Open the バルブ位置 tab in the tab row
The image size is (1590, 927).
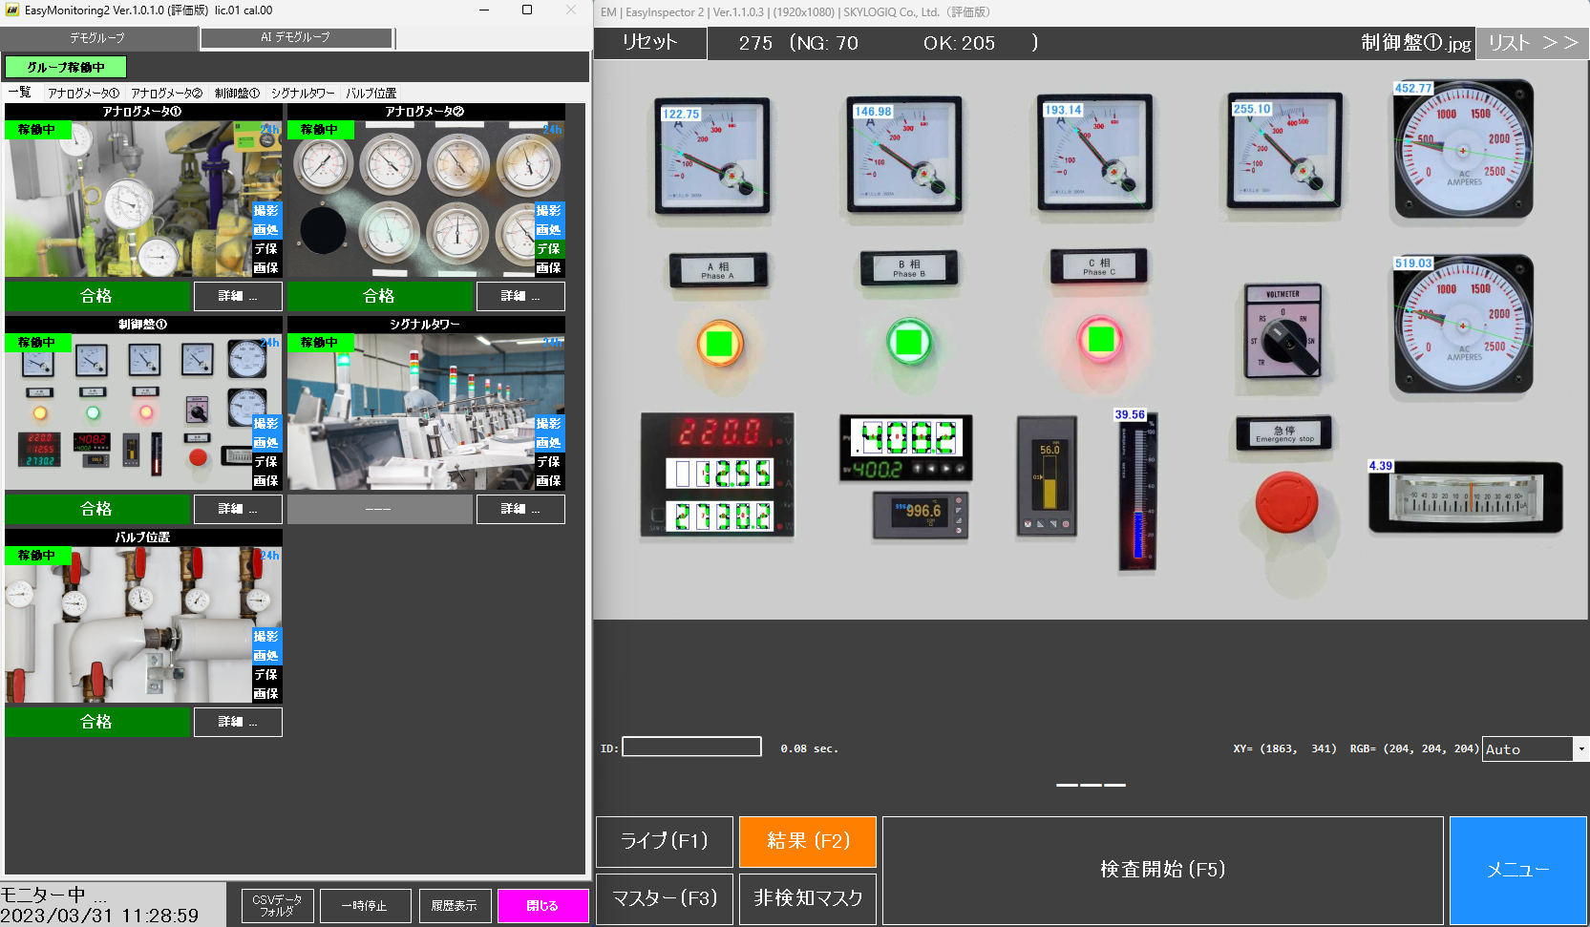coord(371,93)
